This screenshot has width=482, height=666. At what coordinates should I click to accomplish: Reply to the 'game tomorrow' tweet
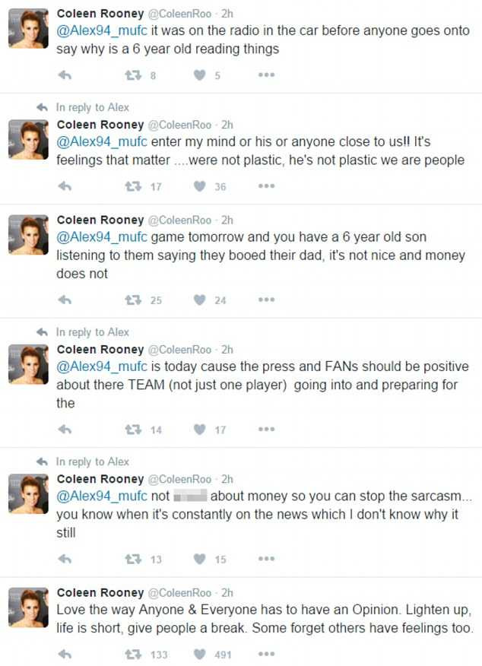[x=65, y=300]
